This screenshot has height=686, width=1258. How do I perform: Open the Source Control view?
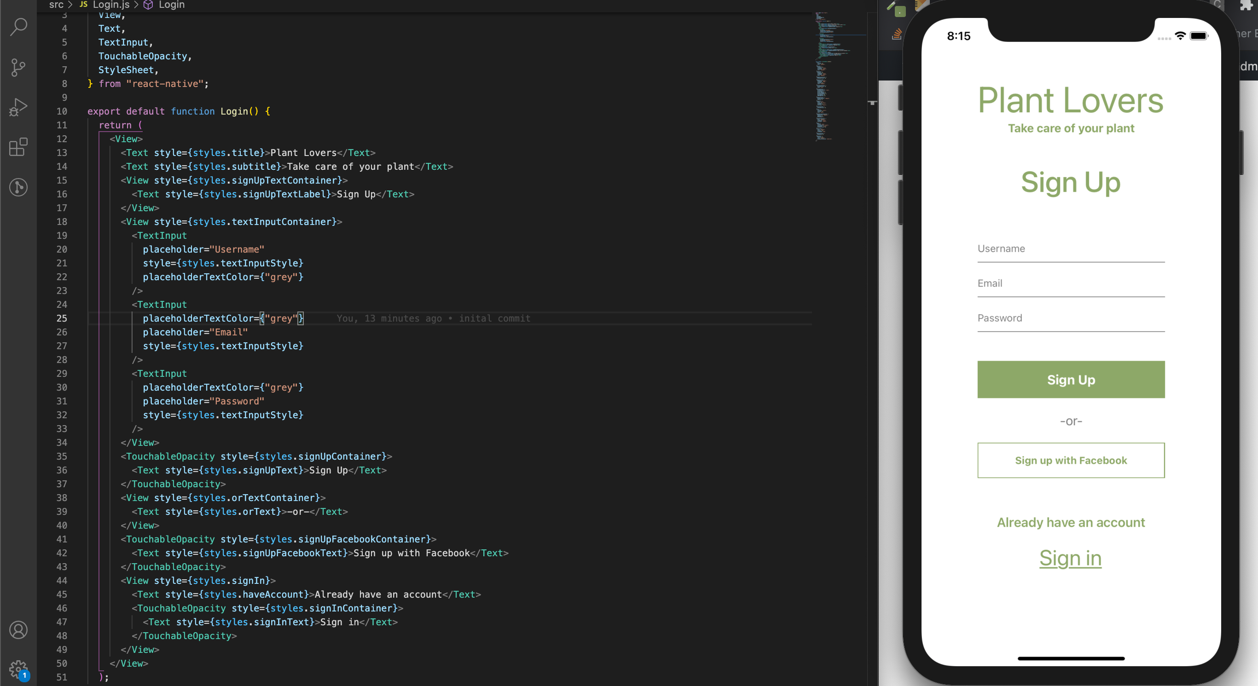18,67
